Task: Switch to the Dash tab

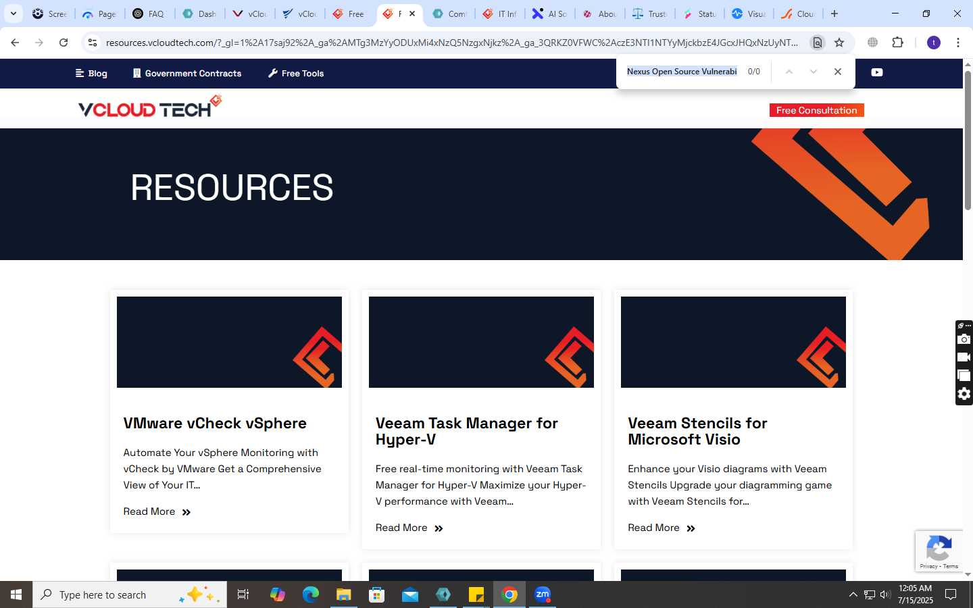Action: coord(200,14)
